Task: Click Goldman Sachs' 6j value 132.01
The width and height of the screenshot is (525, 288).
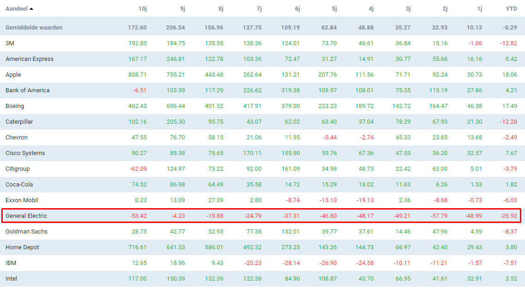Action: 291,232
